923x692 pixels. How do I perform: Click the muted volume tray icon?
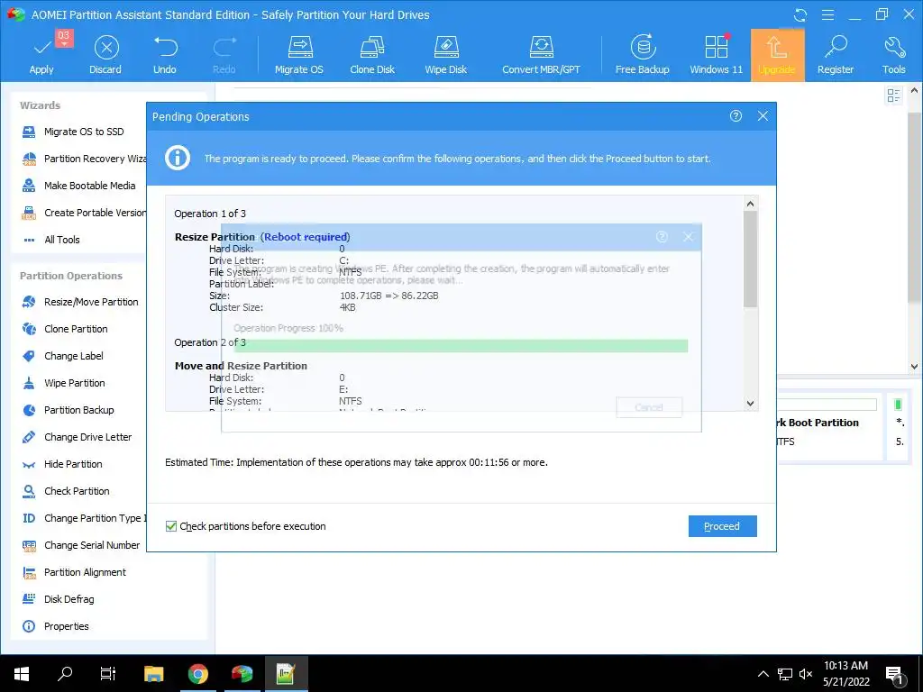point(806,674)
